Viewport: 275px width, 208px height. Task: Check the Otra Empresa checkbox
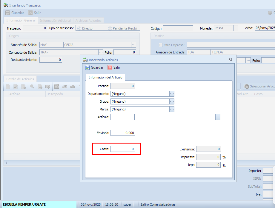click(x=161, y=45)
